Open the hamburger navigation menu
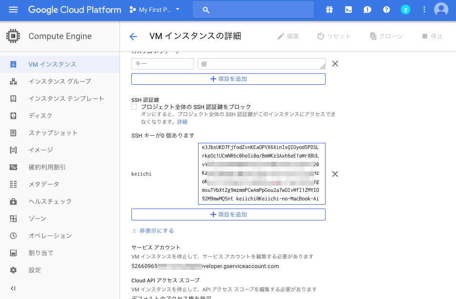This screenshot has height=299, width=456. click(x=13, y=10)
